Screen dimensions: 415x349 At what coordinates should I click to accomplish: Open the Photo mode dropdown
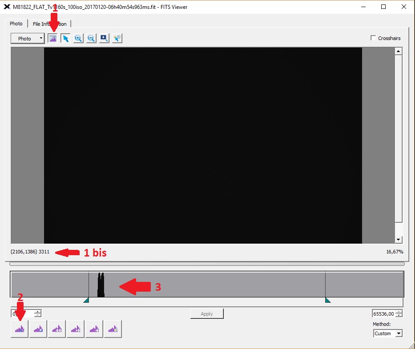pyautogui.click(x=28, y=38)
